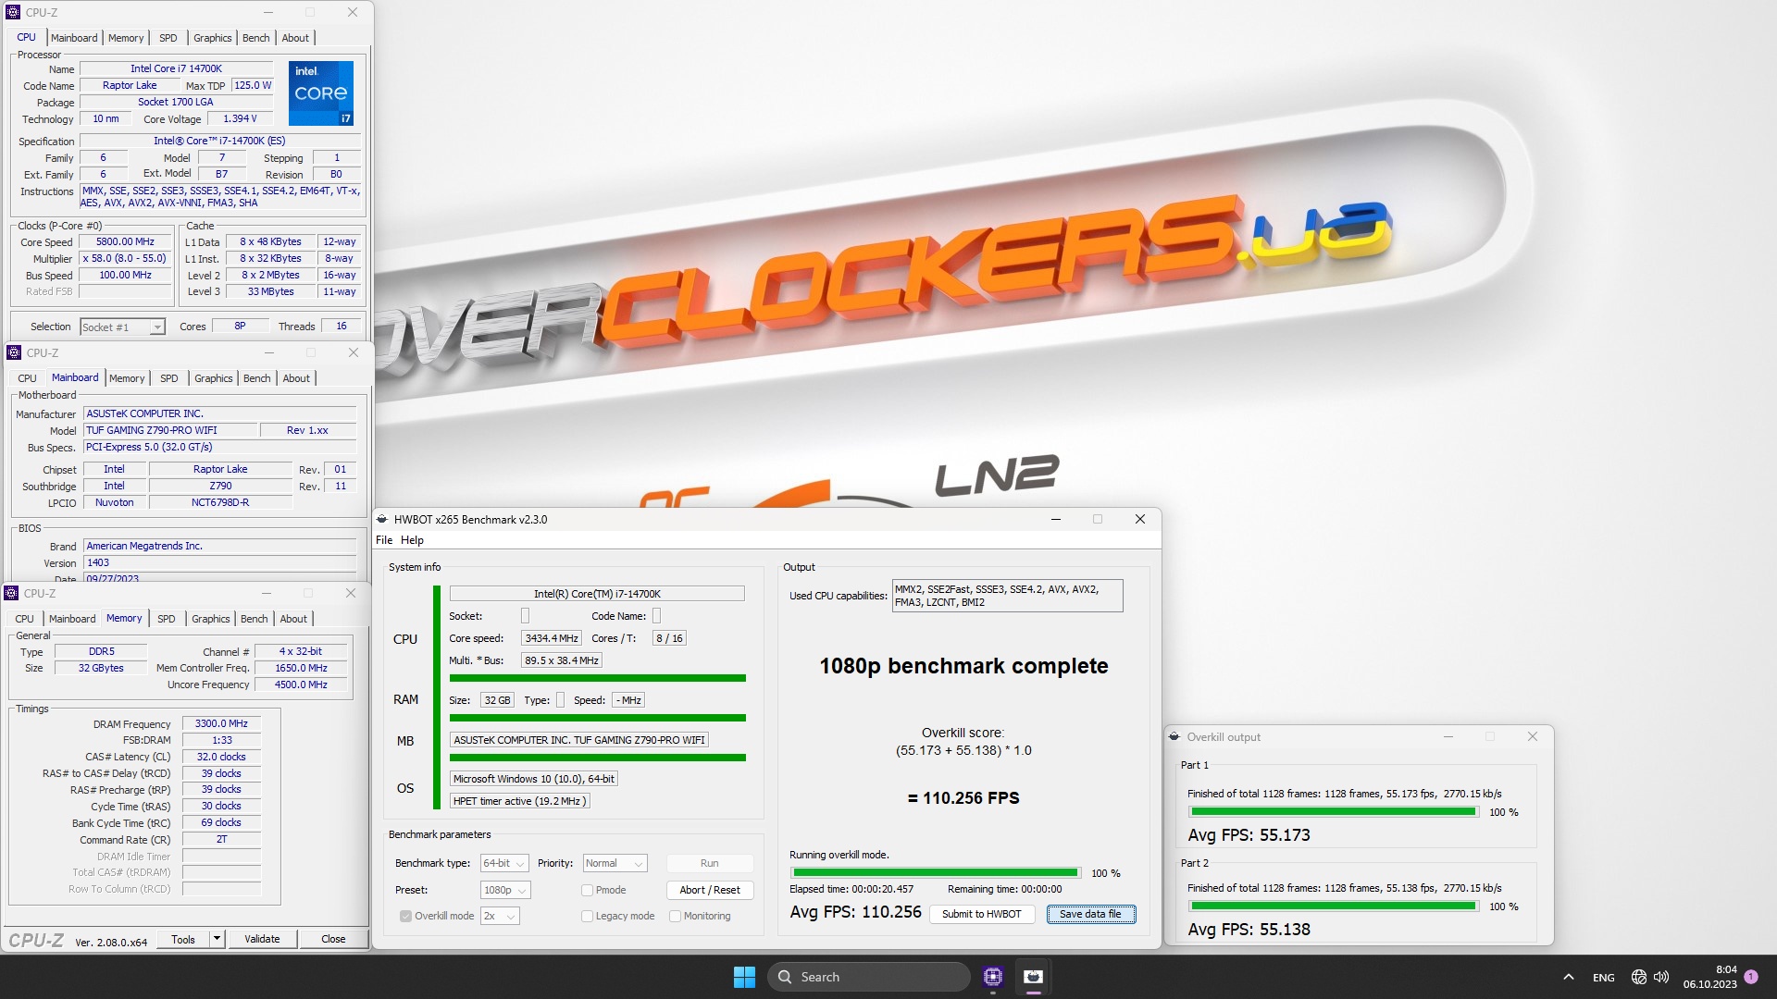
Task: Click the CPU-Z icon in Memory window title bar
Action: (12, 593)
